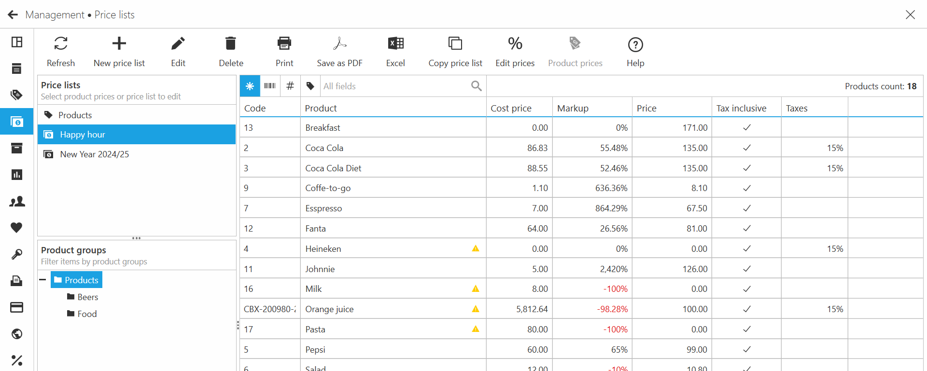Save the price list as PDF

(339, 44)
